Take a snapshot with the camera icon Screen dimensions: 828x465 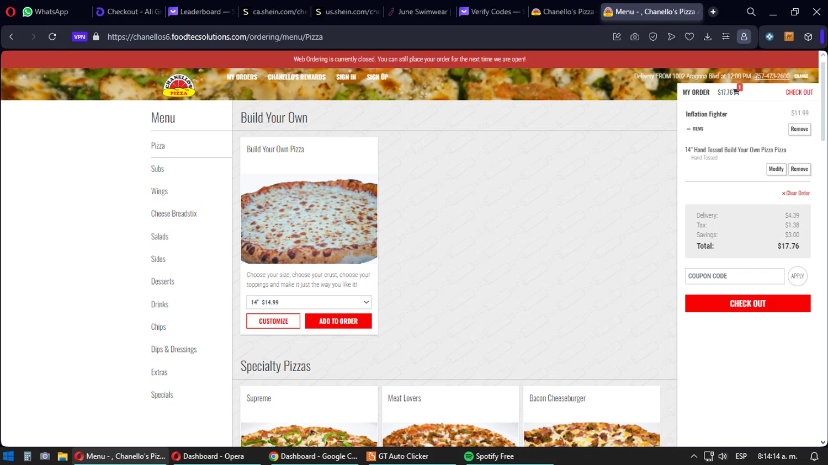tap(635, 36)
